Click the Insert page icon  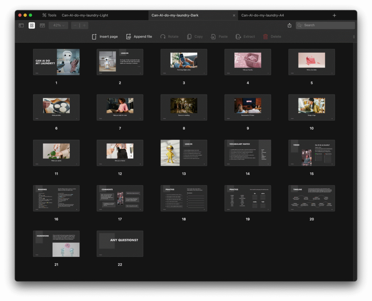(94, 37)
